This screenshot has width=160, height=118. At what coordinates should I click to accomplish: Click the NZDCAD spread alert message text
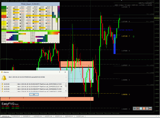[27, 77]
